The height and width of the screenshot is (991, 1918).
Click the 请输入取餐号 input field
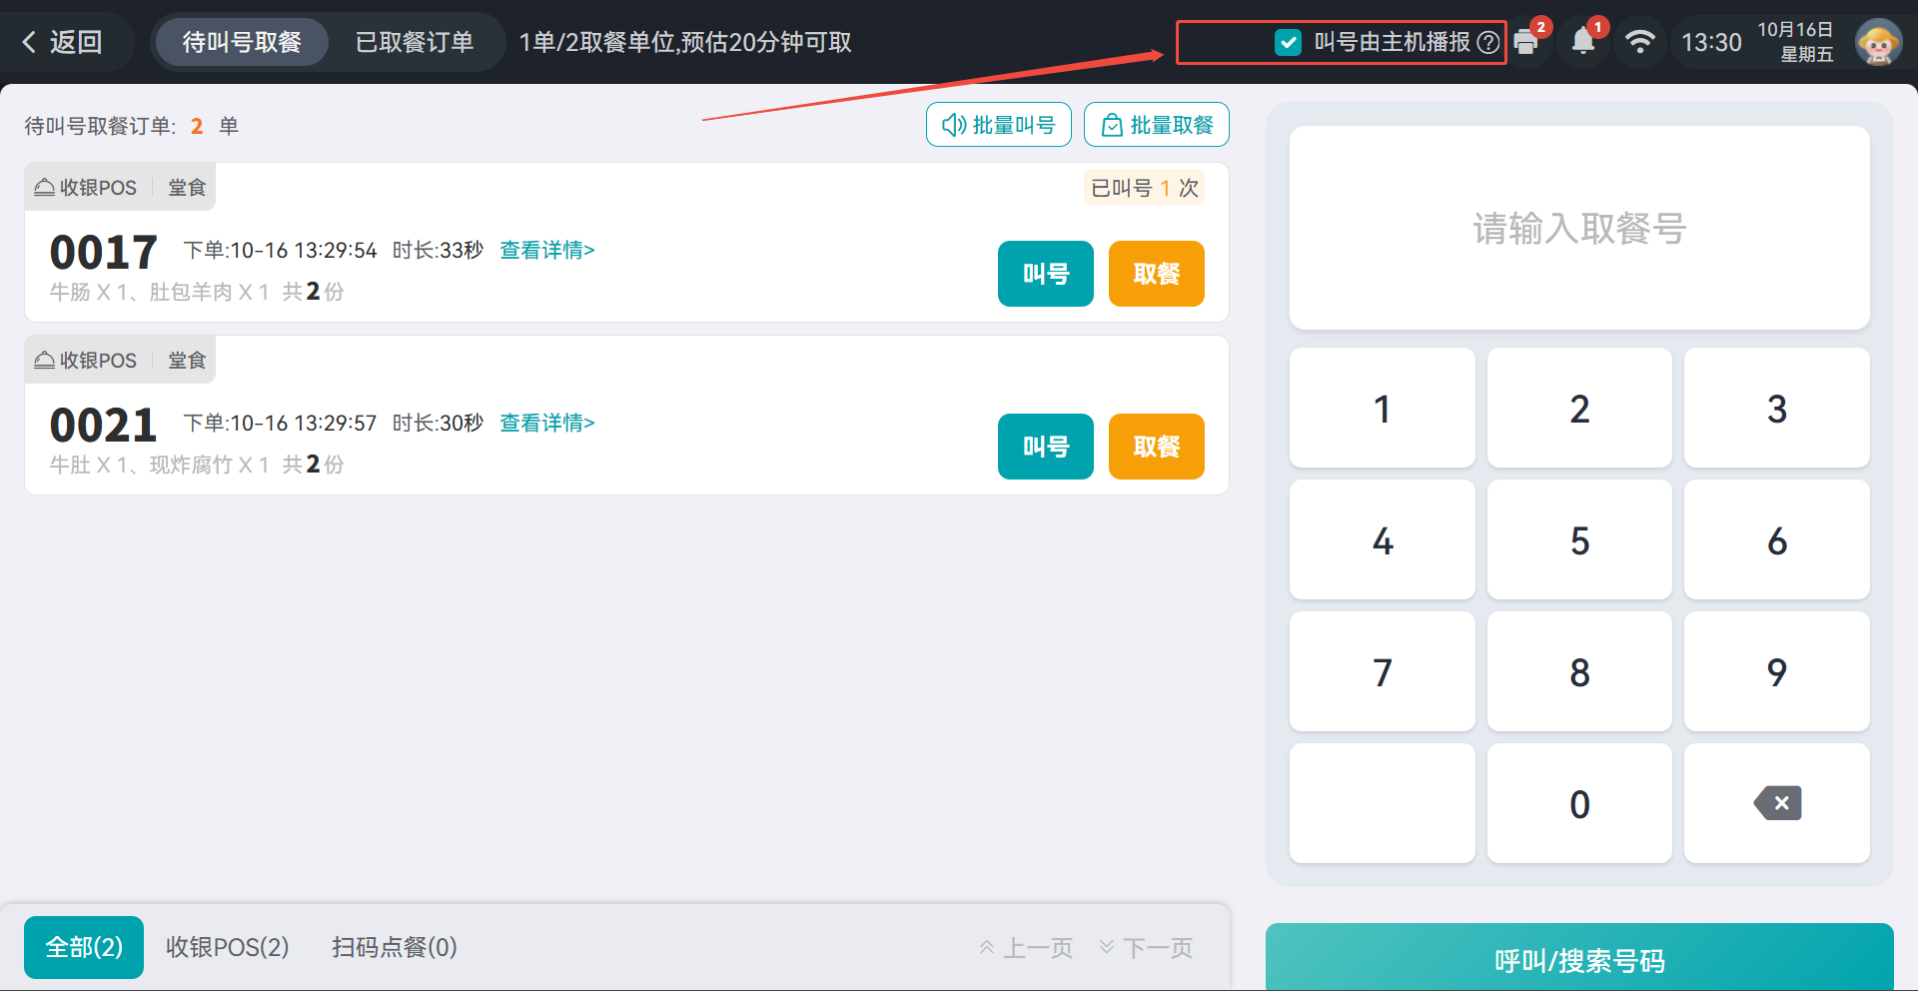pyautogui.click(x=1579, y=228)
